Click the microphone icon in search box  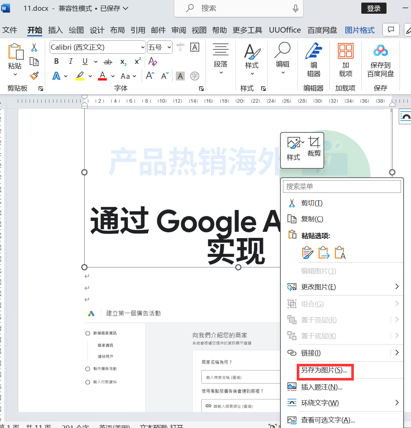pos(295,9)
